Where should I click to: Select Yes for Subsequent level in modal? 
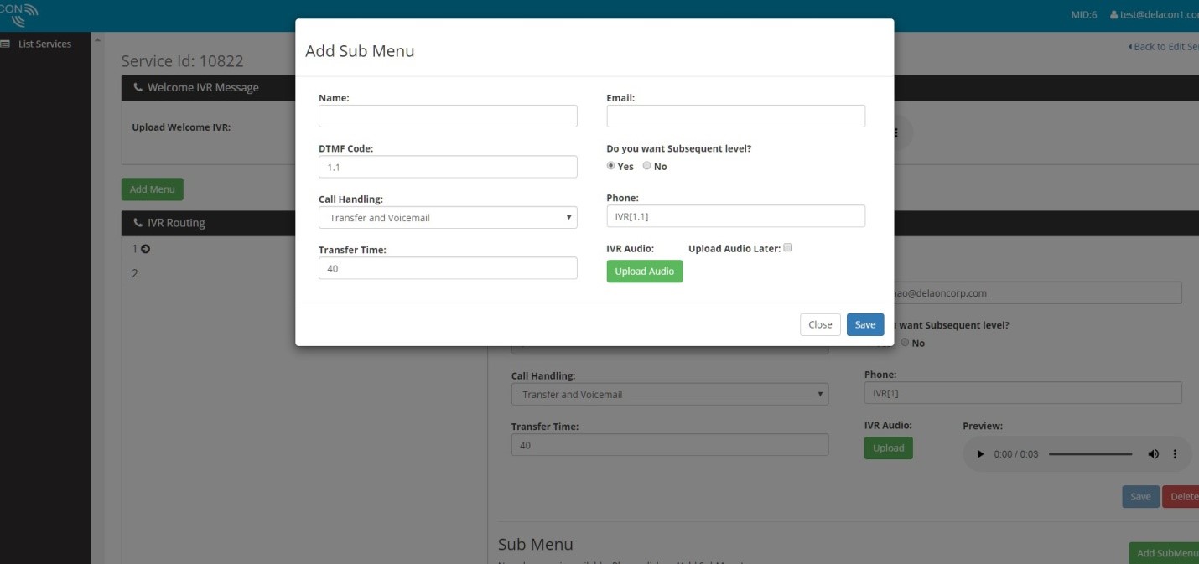[x=611, y=166]
